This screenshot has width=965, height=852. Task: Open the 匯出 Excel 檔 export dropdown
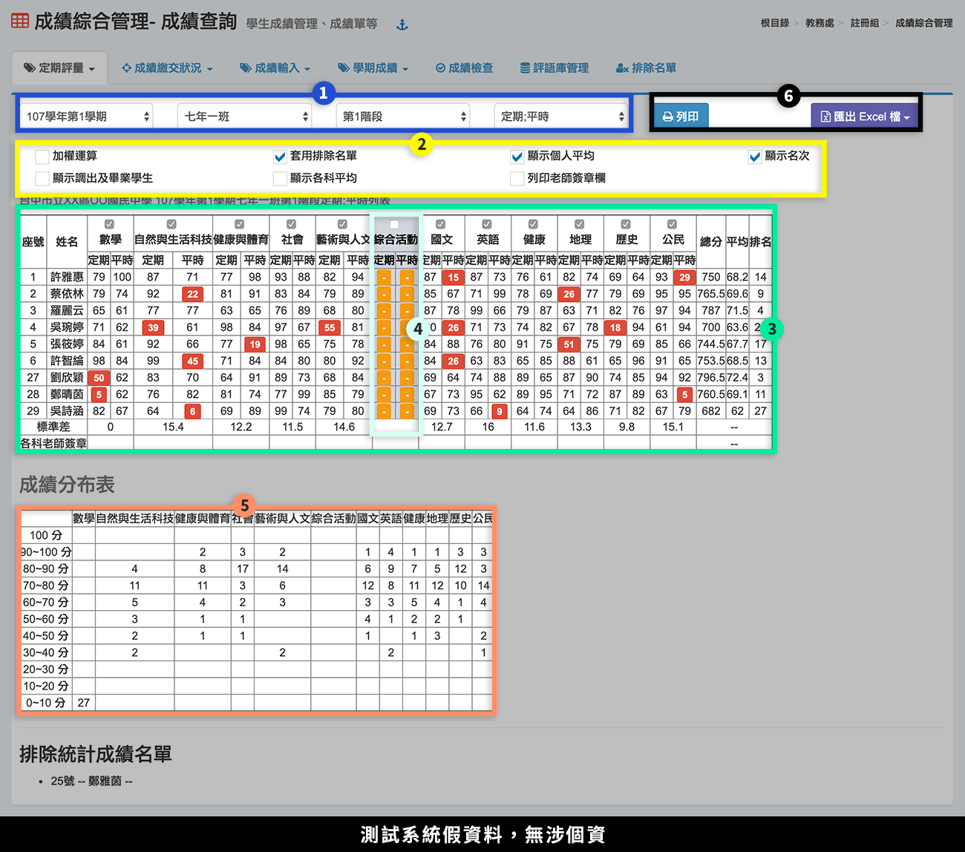click(x=865, y=117)
